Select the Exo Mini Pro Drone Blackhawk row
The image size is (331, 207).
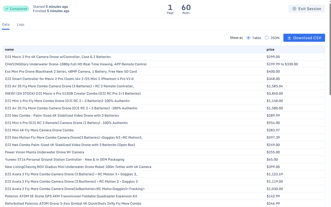pyautogui.click(x=71, y=72)
